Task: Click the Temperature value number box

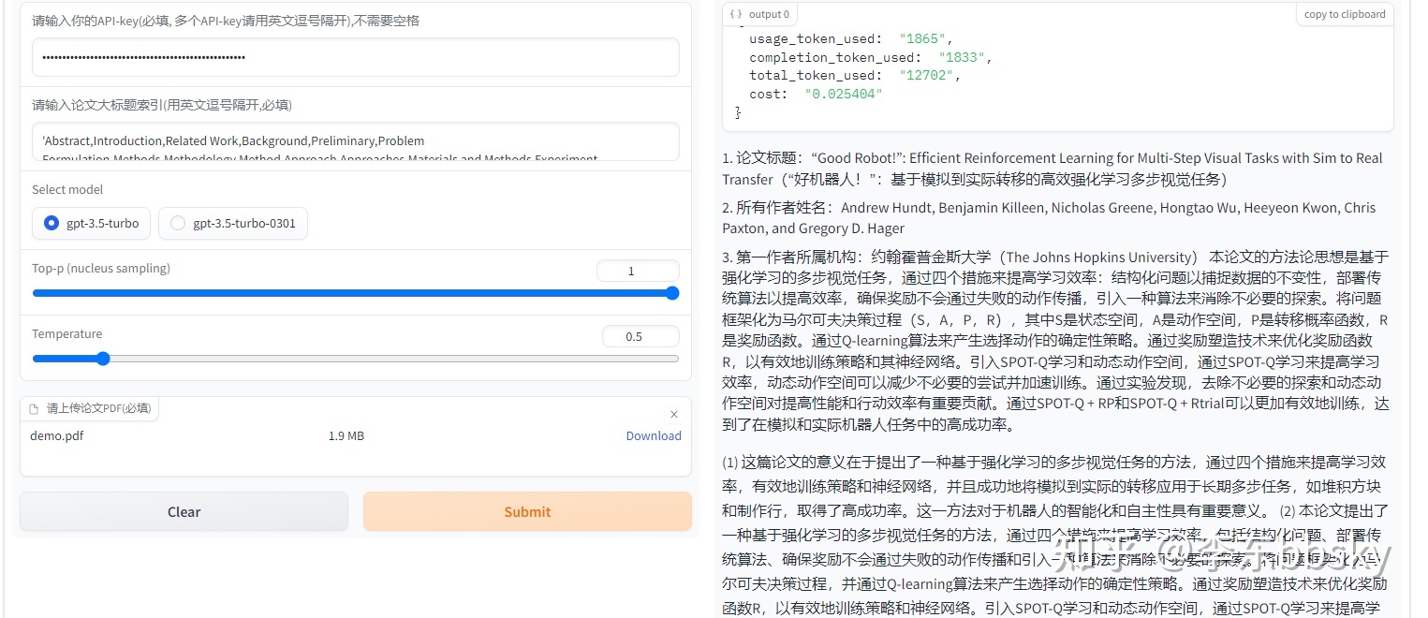Action: [640, 336]
